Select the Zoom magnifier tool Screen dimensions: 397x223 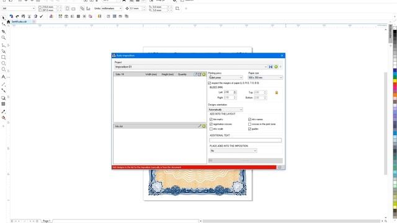click(3, 38)
